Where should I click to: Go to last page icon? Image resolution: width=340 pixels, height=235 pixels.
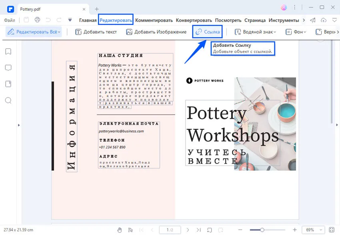(198, 230)
